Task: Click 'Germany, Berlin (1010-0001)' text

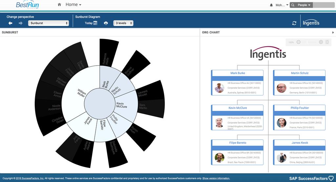Action: pos(303,93)
